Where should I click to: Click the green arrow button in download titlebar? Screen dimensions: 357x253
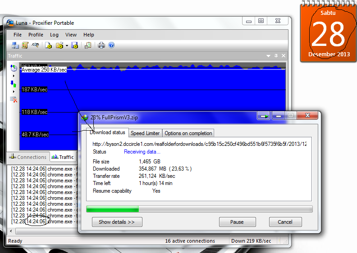(x=264, y=116)
